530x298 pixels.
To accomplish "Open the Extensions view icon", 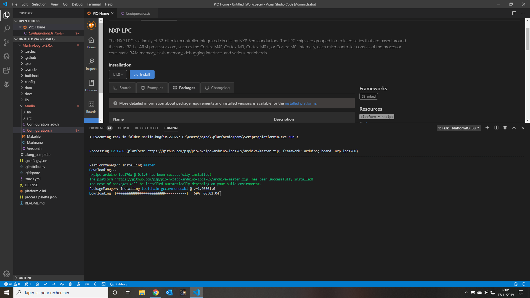I will tap(7, 70).
